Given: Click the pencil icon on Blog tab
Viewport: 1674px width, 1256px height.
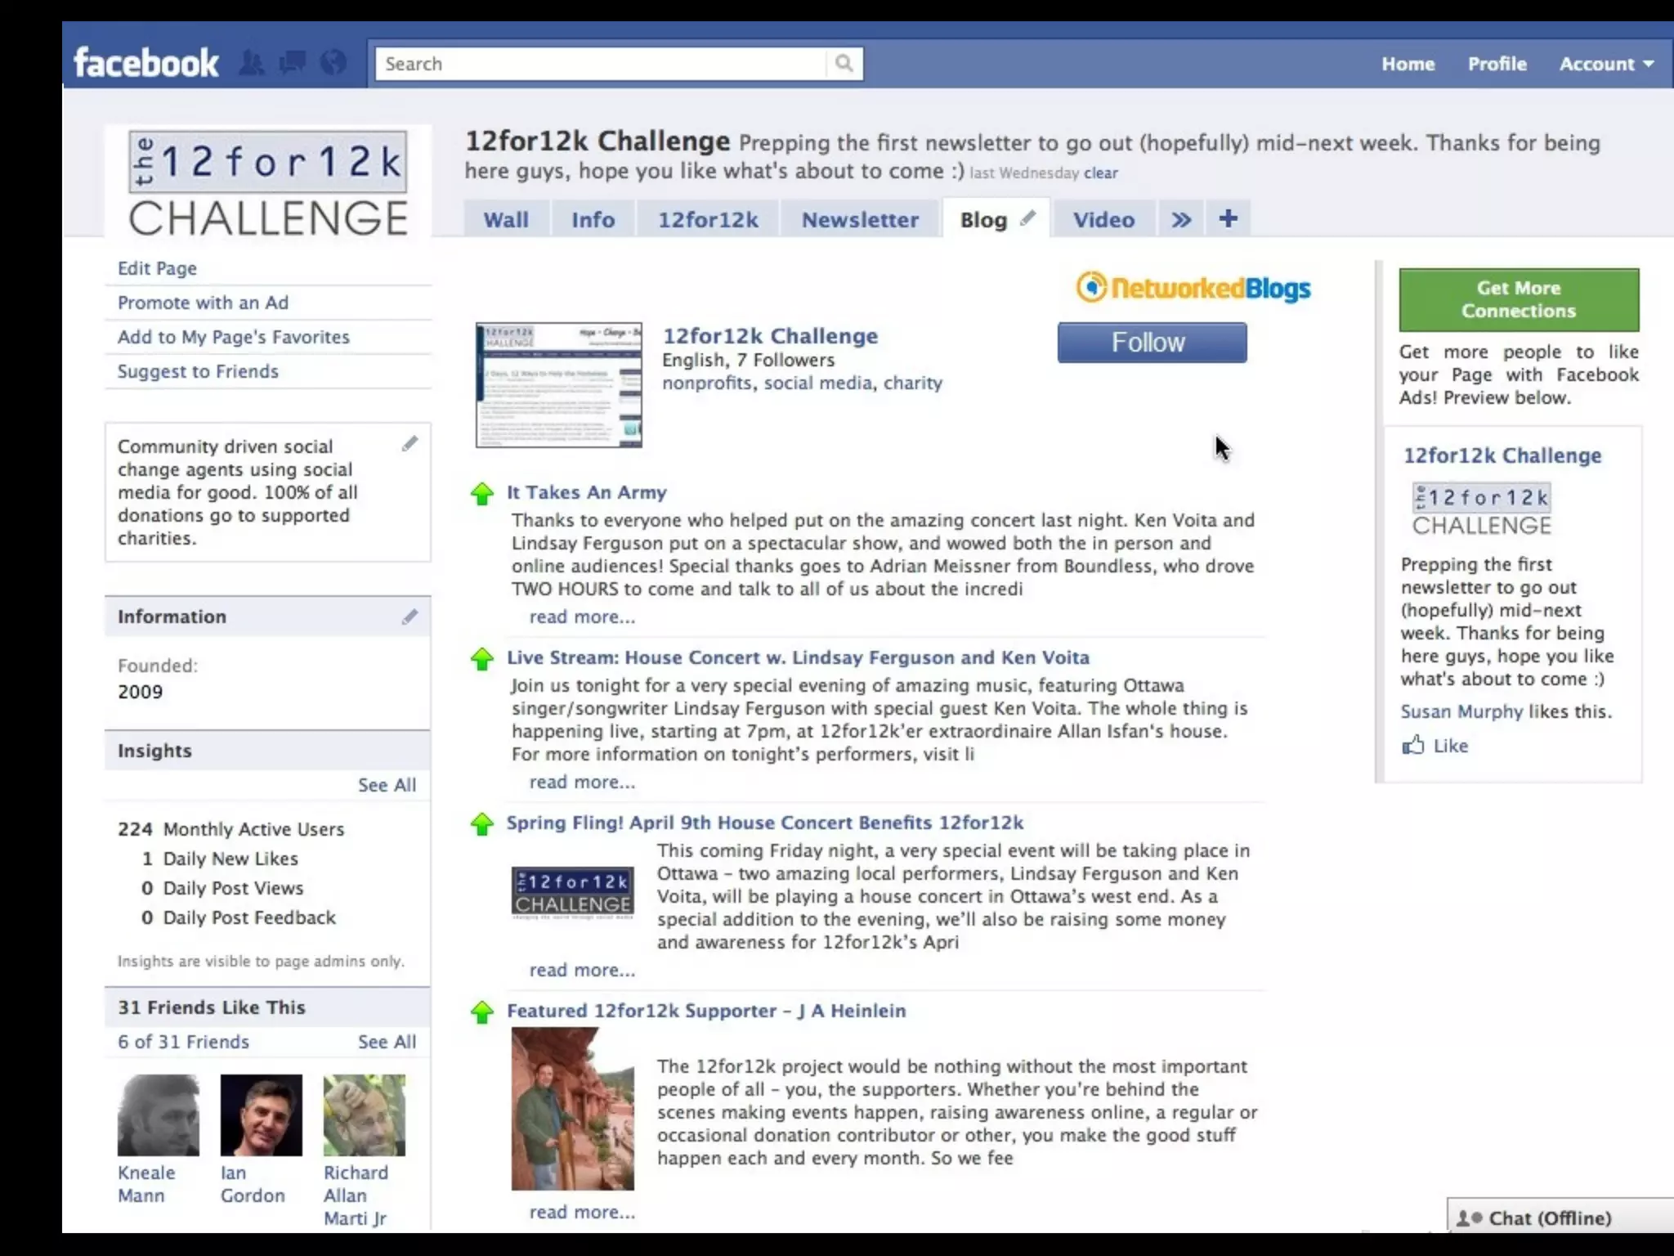Looking at the screenshot, I should click(1027, 218).
